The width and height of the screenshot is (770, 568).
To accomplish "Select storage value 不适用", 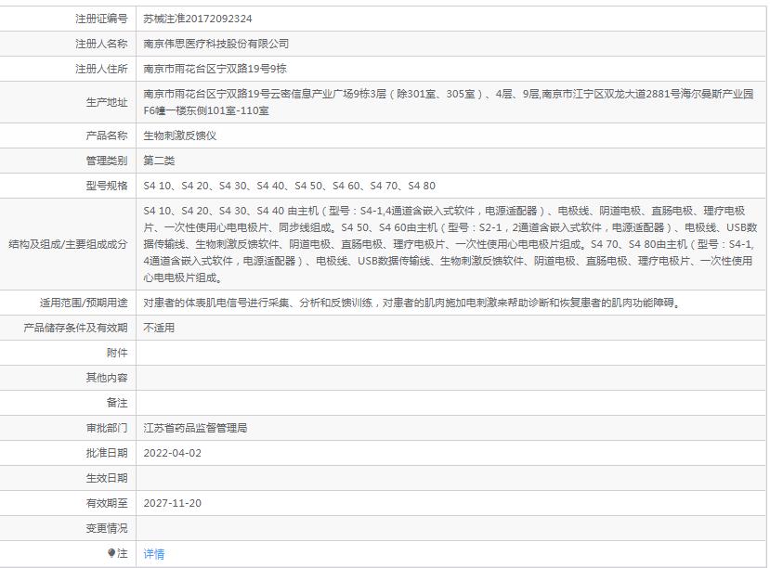I will [159, 328].
